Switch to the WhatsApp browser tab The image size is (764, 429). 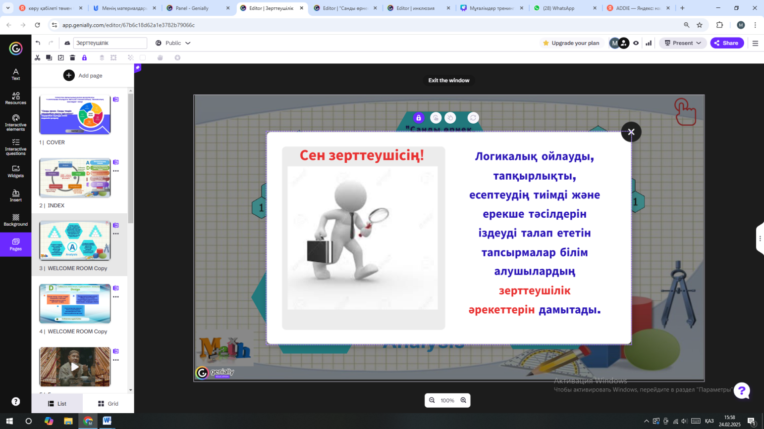(x=564, y=8)
